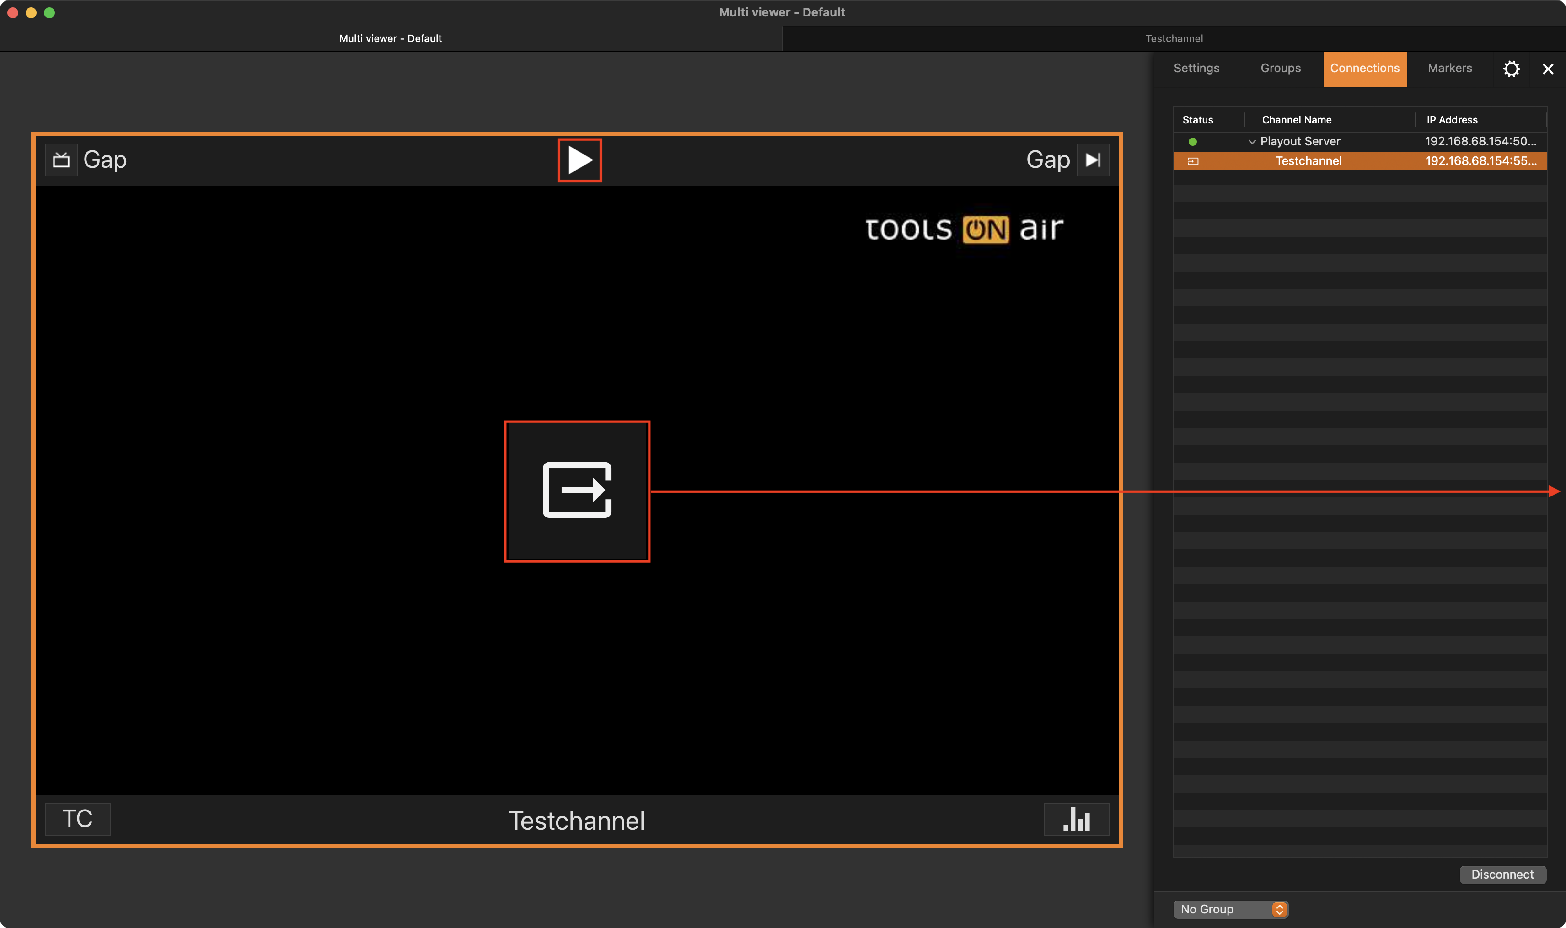This screenshot has width=1566, height=928.
Task: Toggle the TC timecode button
Action: coord(78,819)
